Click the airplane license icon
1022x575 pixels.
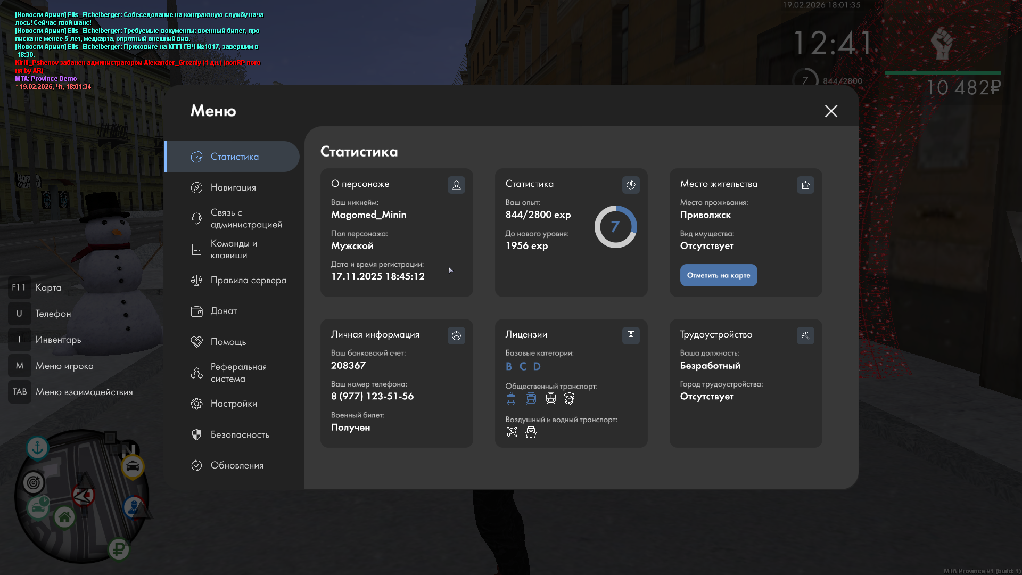coord(512,432)
